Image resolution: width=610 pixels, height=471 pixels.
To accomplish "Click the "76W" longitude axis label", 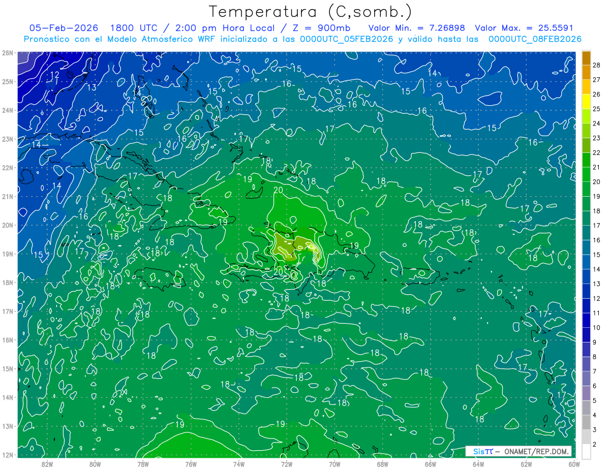I will click(x=191, y=464).
